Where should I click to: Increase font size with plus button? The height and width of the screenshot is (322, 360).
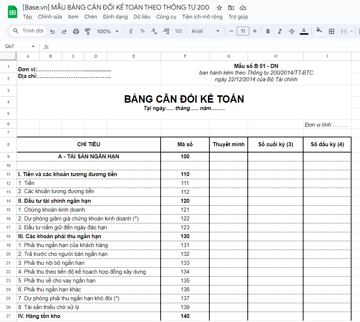pos(255,31)
